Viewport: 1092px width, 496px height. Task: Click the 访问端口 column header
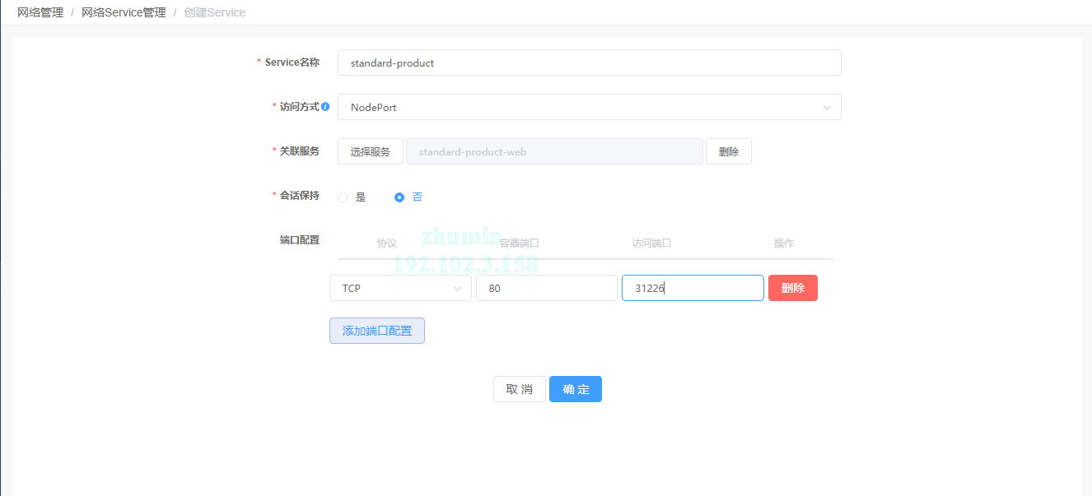click(x=652, y=243)
